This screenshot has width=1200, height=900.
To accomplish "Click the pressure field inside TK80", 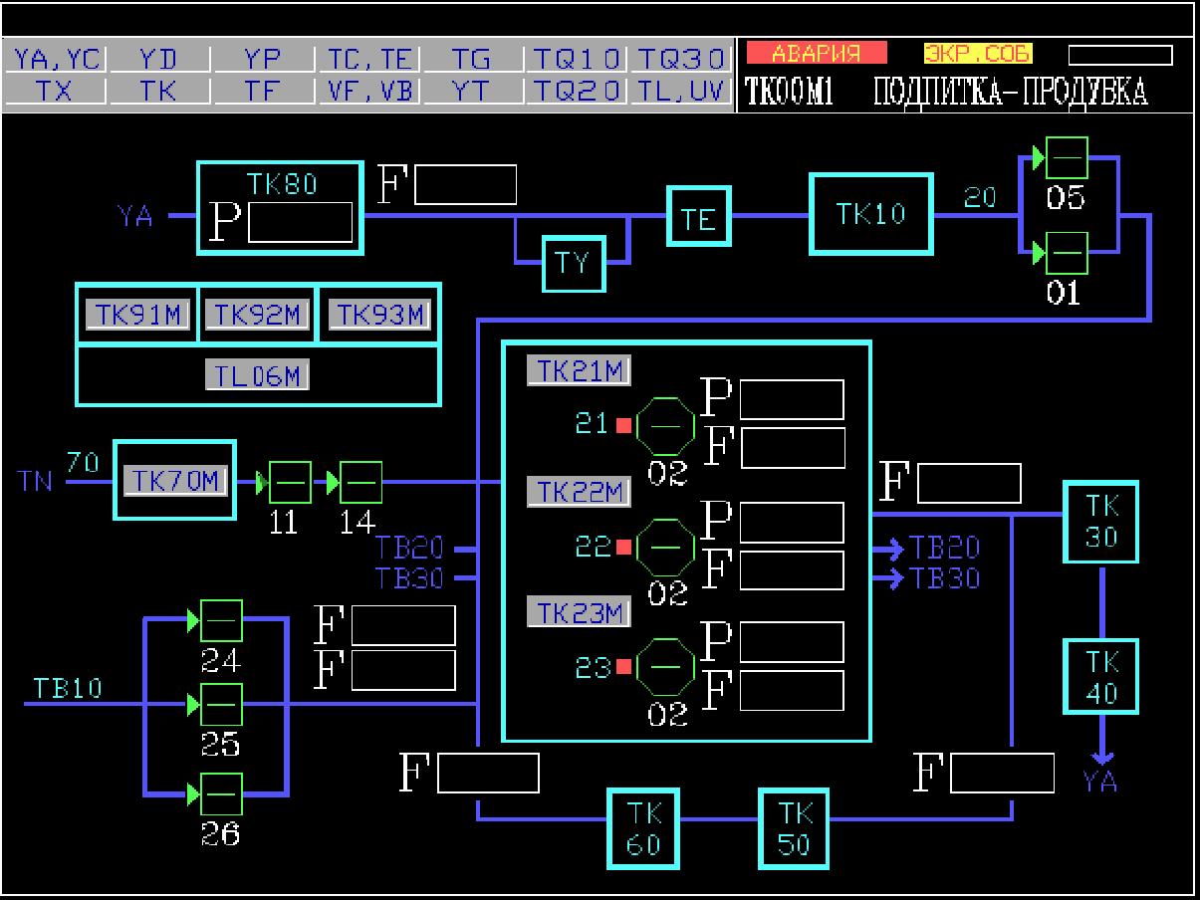I will click(300, 222).
